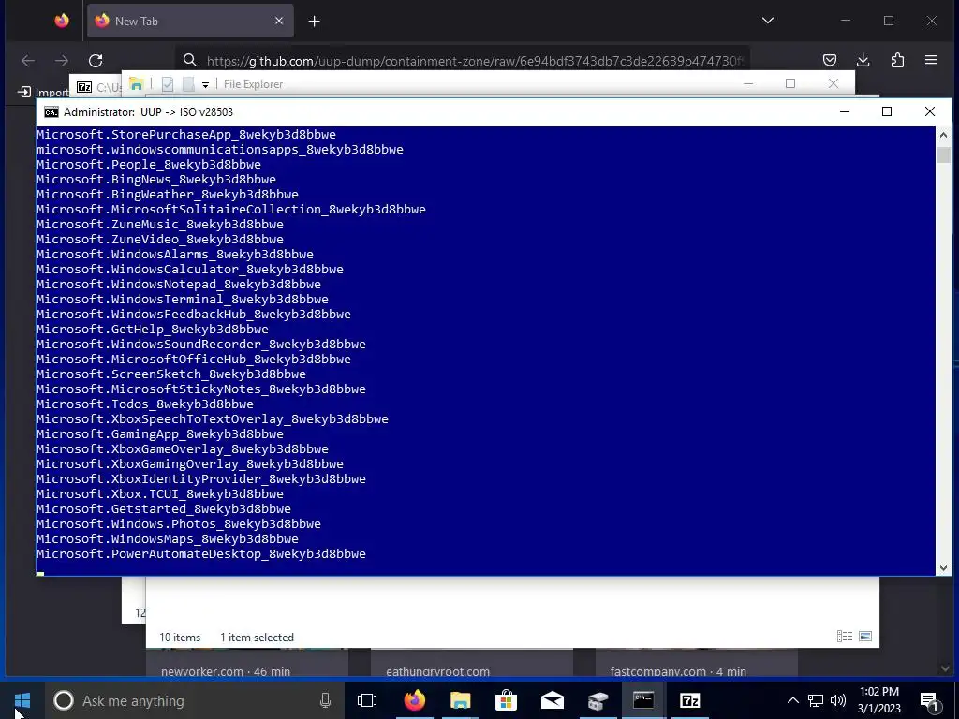Switch File Explorer to details view
Screen dimensions: 959x719
coord(845,637)
